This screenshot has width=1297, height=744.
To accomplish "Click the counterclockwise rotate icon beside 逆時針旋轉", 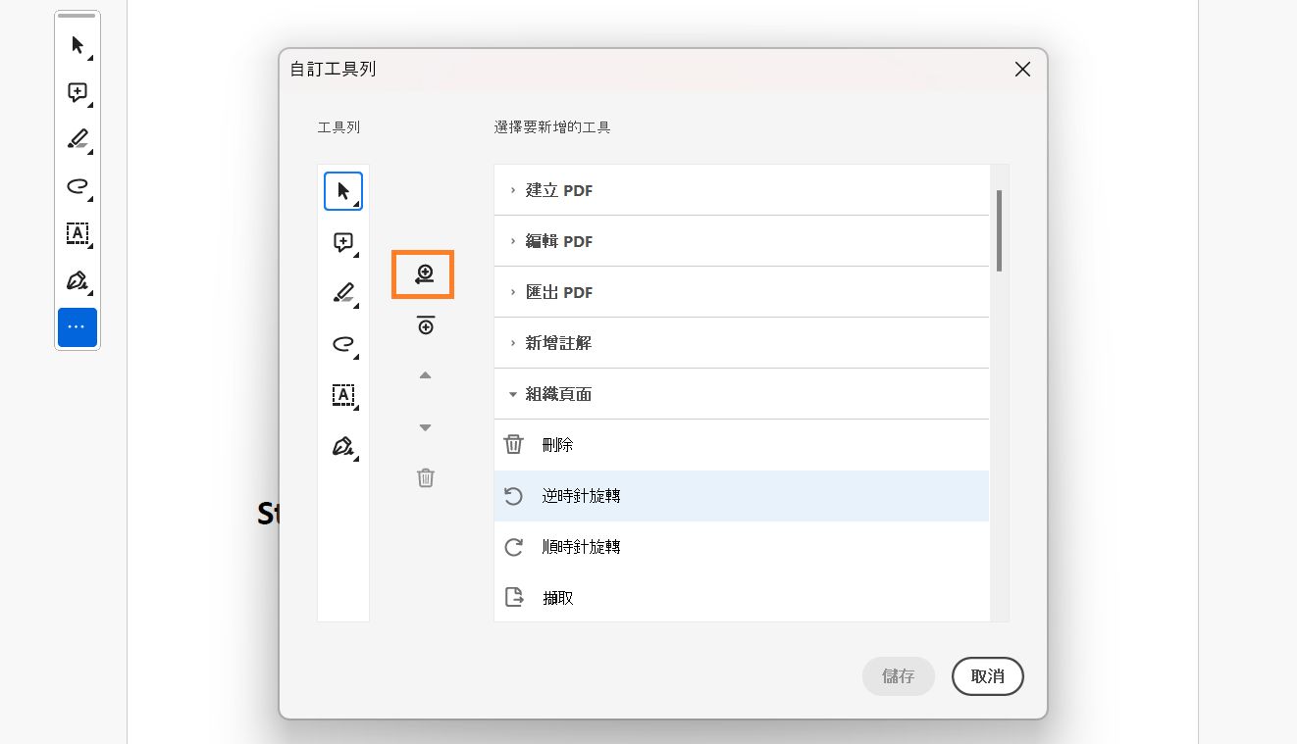I will pos(514,496).
